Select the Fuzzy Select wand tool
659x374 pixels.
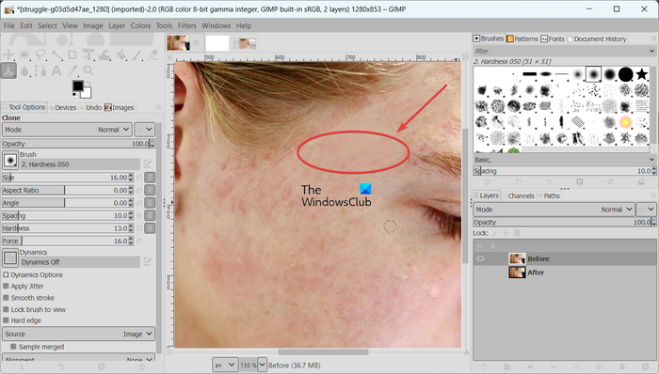56,55
